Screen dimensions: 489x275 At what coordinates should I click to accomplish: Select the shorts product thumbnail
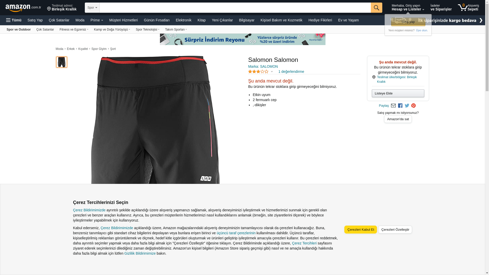point(62,62)
